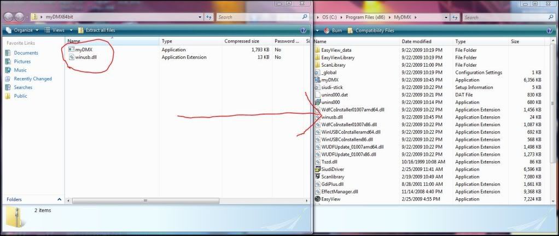The width and height of the screenshot is (559, 236).
Task: Sort by Compressed size column header
Action: pyautogui.click(x=242, y=42)
